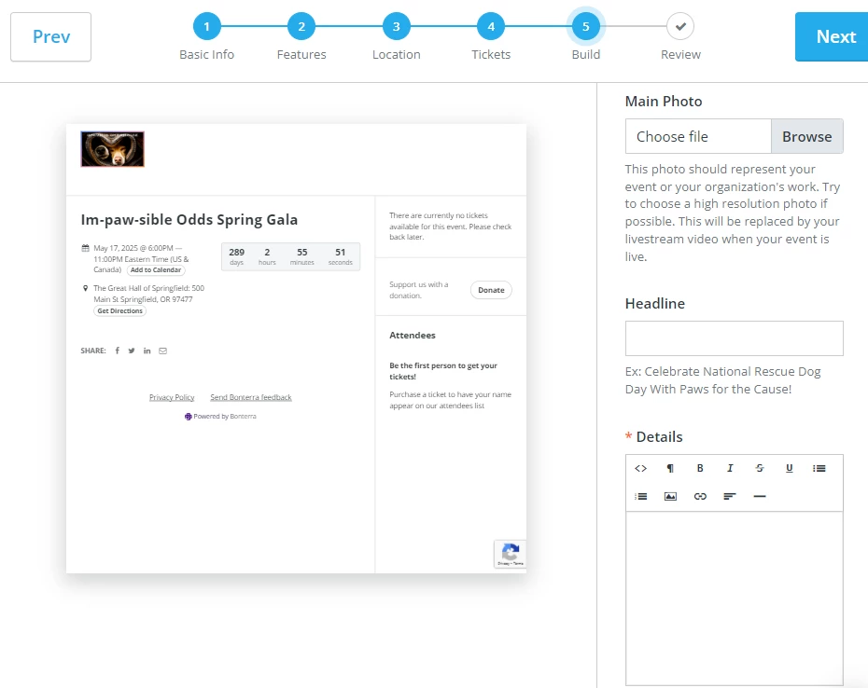Insert an image into the Details editor
This screenshot has width=868, height=688.
(670, 496)
